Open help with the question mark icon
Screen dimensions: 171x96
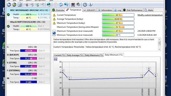pyautogui.click(x=85, y=5)
